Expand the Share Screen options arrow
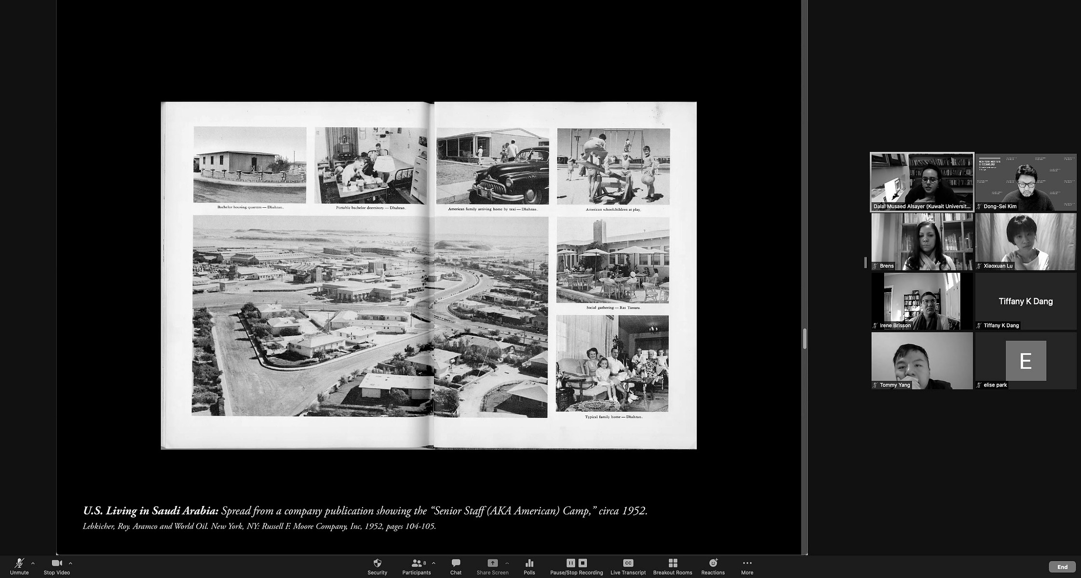The image size is (1081, 578). click(x=507, y=563)
